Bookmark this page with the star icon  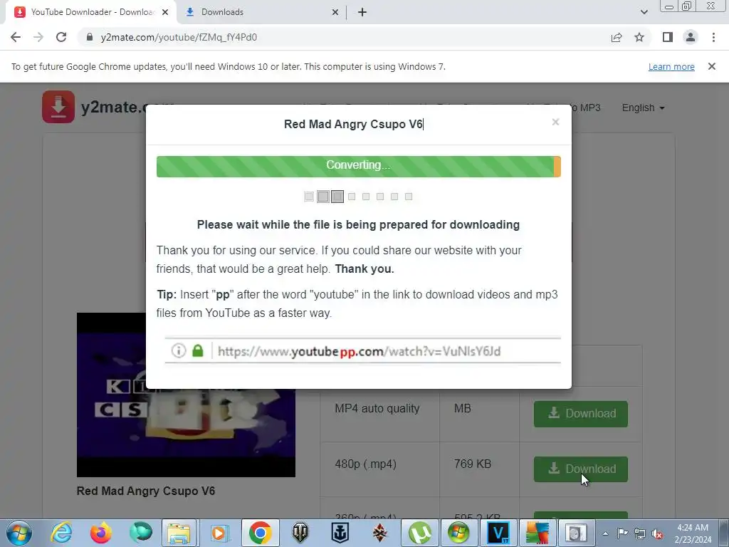(639, 37)
